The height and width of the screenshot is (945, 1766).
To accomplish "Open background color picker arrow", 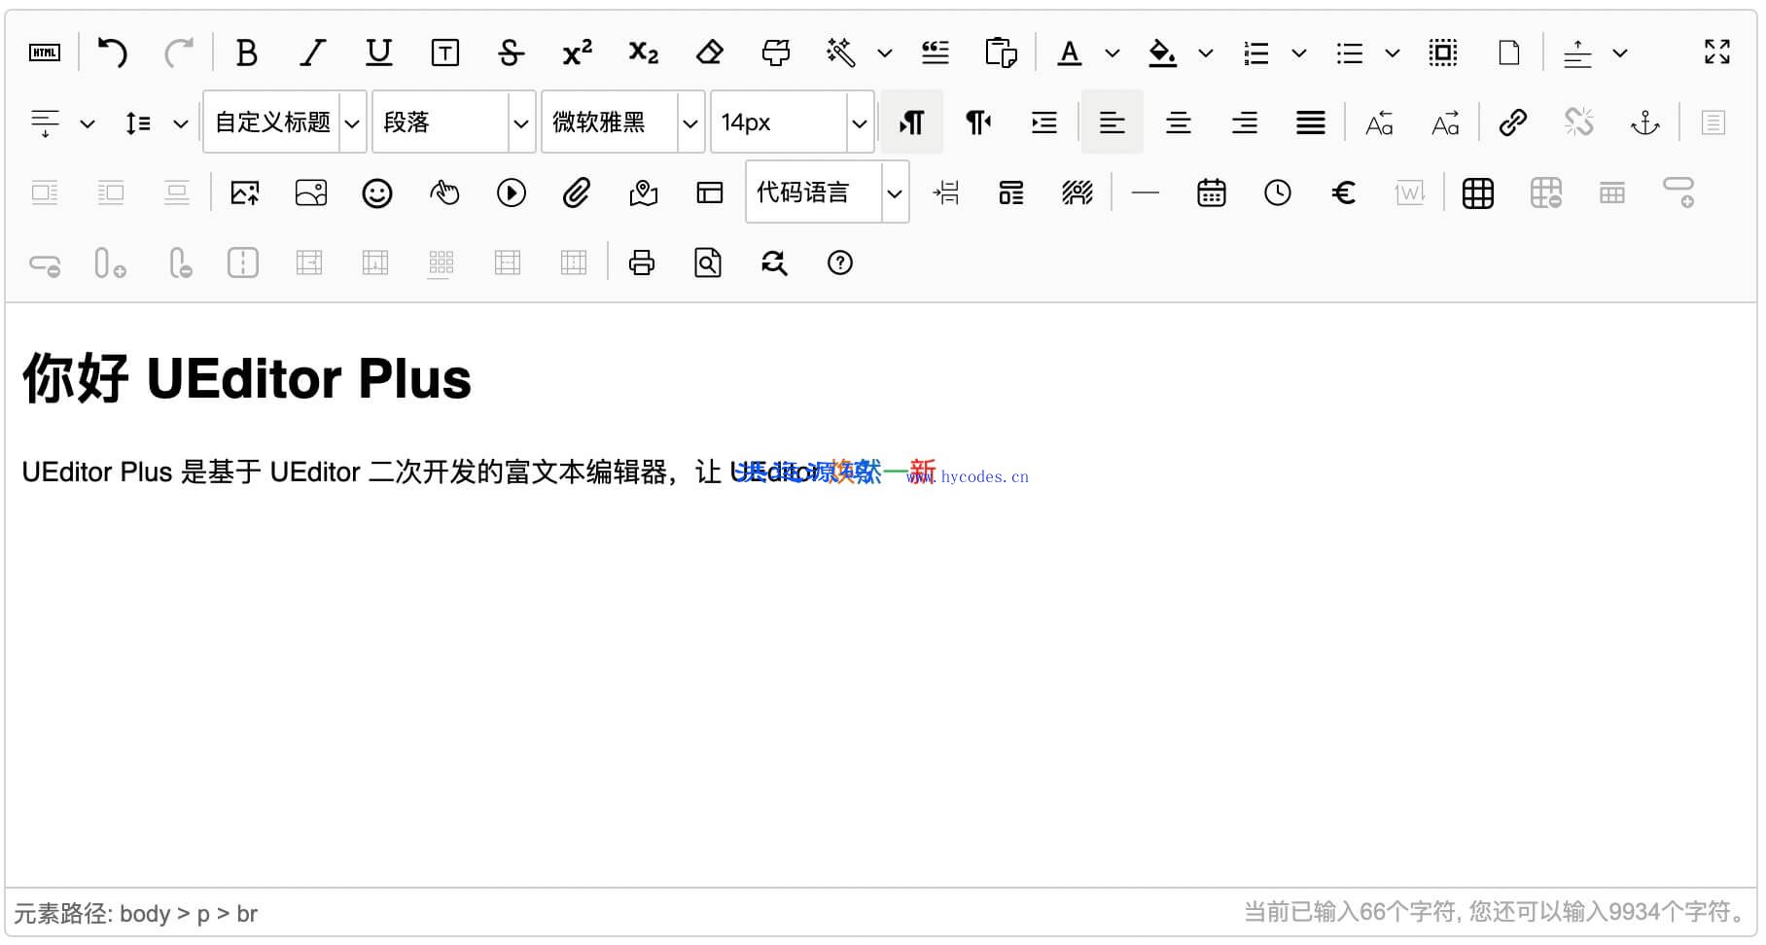I will (1206, 53).
